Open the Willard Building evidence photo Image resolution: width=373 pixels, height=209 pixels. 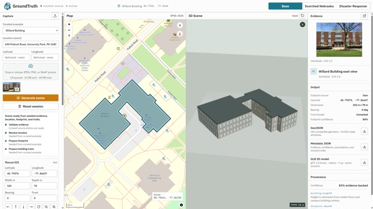pyautogui.click(x=339, y=40)
